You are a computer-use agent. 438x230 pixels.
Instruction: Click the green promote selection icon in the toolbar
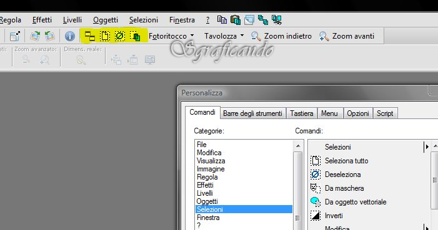point(135,36)
